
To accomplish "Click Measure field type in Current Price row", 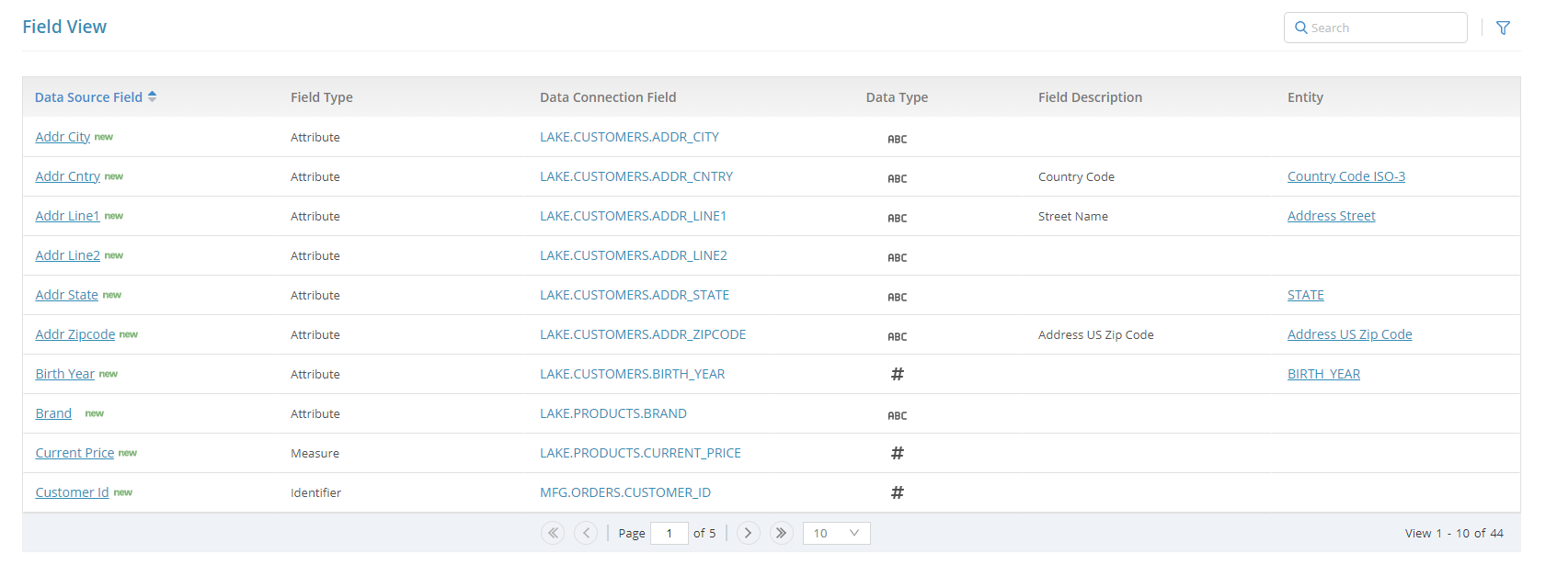I will 315,453.
